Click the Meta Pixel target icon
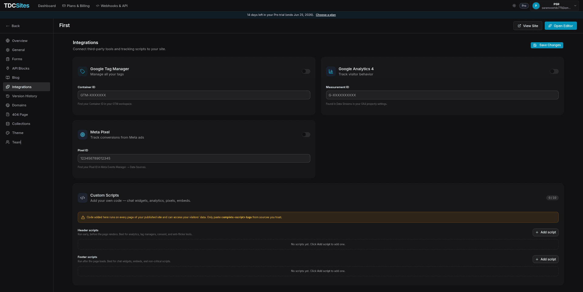The height and width of the screenshot is (292, 583). (x=83, y=135)
